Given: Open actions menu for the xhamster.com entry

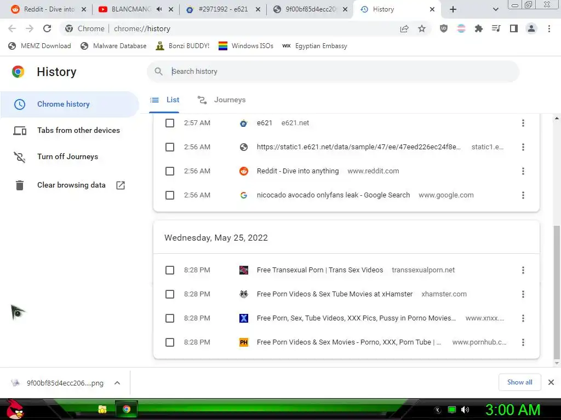Looking at the screenshot, I should pyautogui.click(x=523, y=294).
